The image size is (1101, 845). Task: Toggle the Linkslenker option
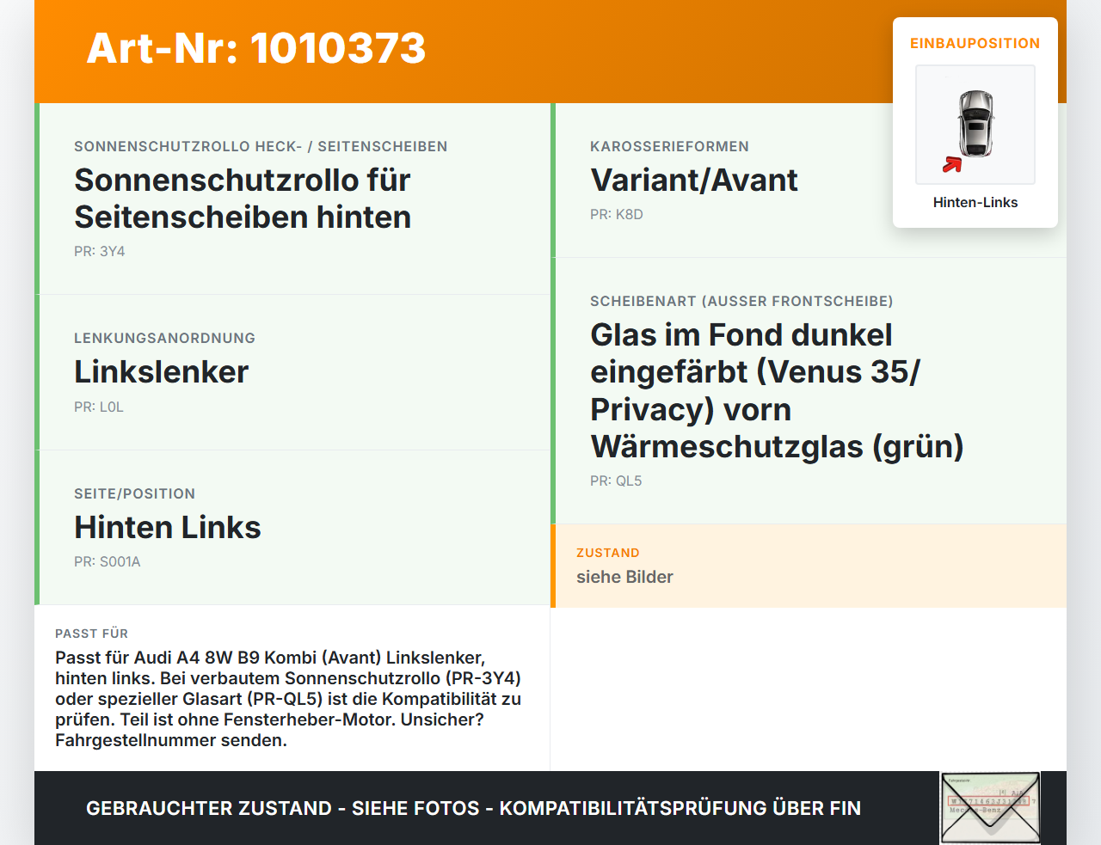tap(161, 371)
